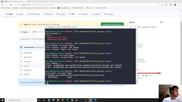Expand the login branch dropdown
Screen dimensions: 182x102
25,32
